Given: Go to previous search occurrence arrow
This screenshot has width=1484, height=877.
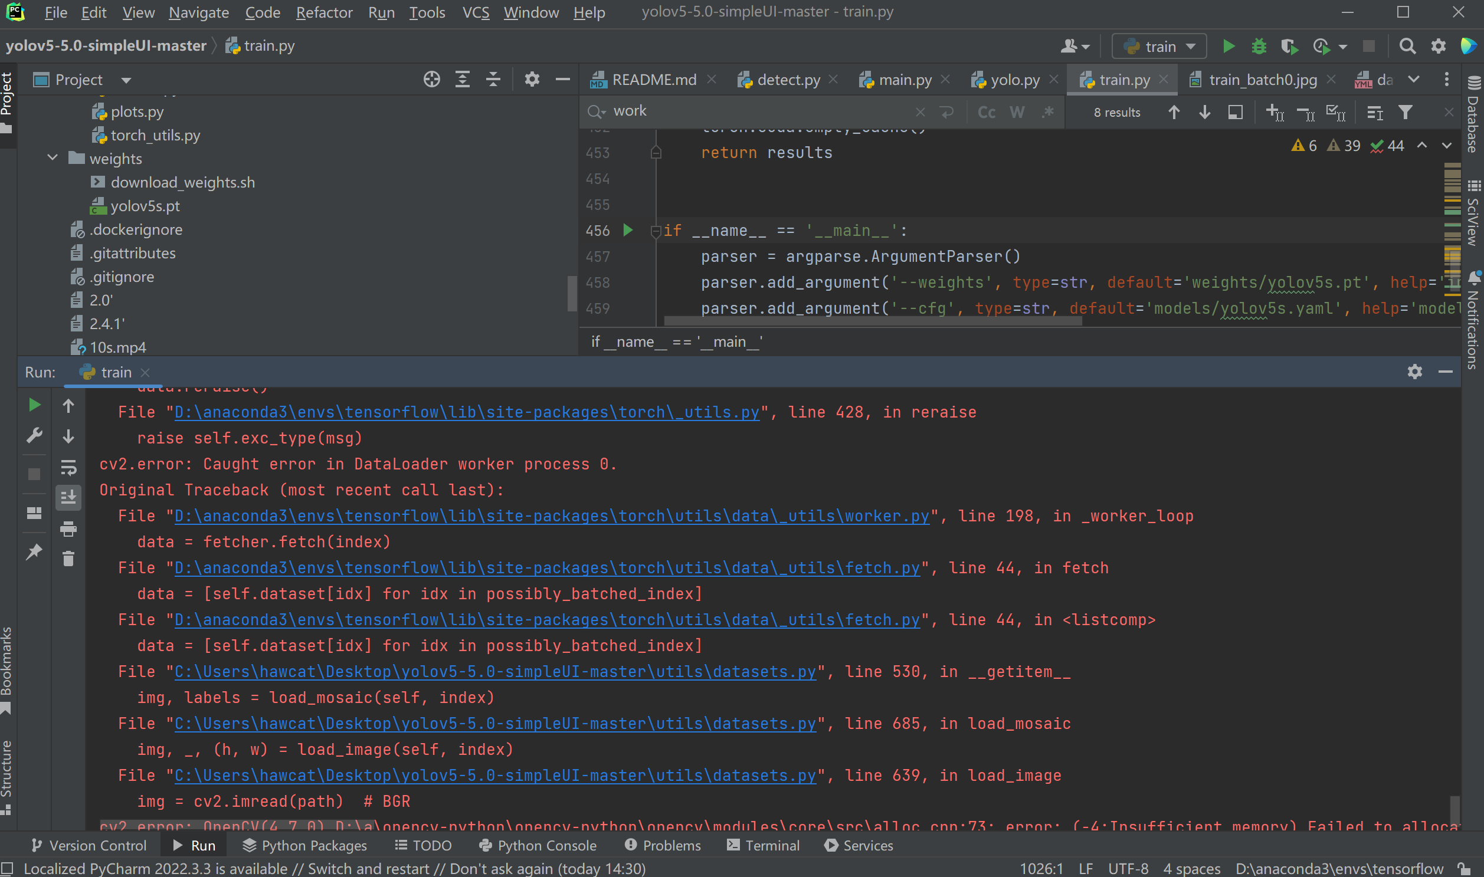Looking at the screenshot, I should (1174, 112).
